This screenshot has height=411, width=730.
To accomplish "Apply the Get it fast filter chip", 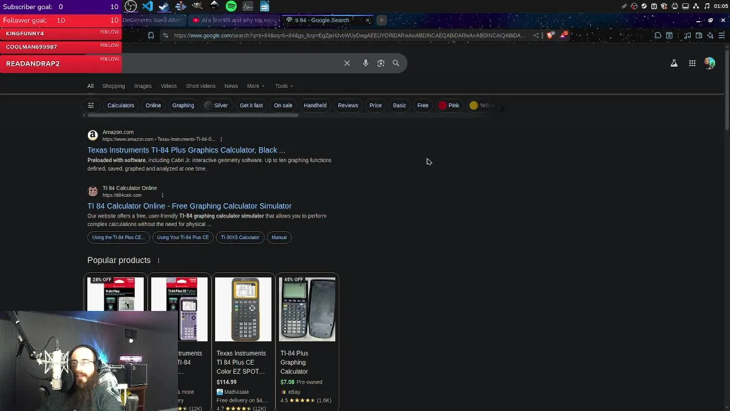I will 251,105.
